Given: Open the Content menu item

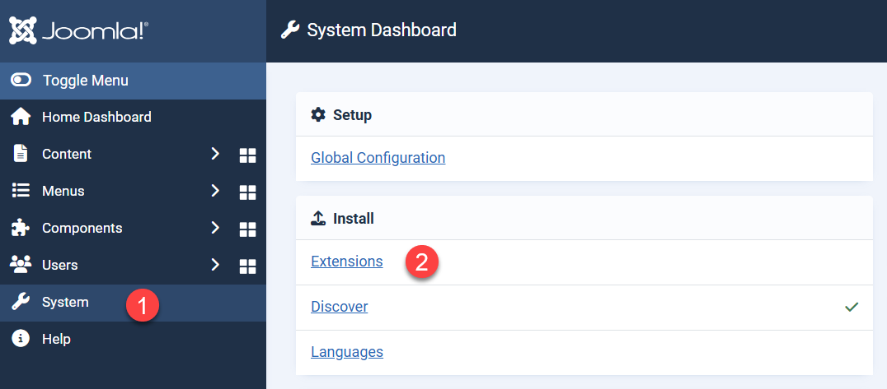Looking at the screenshot, I should [x=67, y=154].
